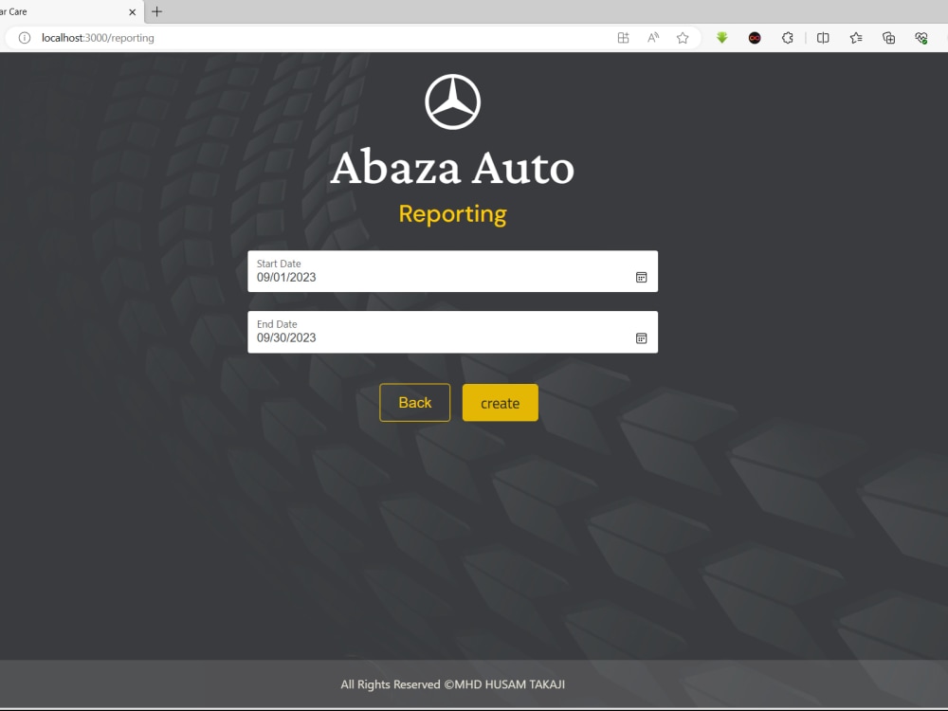The image size is (948, 711).
Task: Click the yellow create button
Action: [500, 403]
